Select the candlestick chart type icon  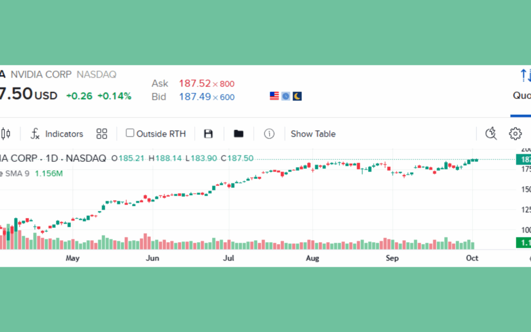[6, 133]
